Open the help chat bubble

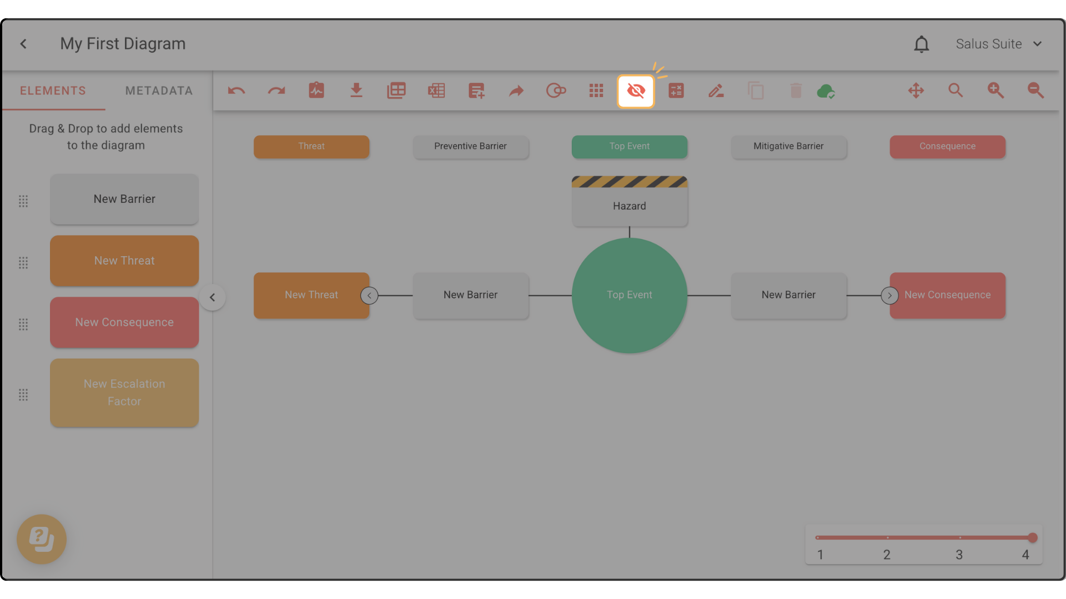(x=42, y=539)
